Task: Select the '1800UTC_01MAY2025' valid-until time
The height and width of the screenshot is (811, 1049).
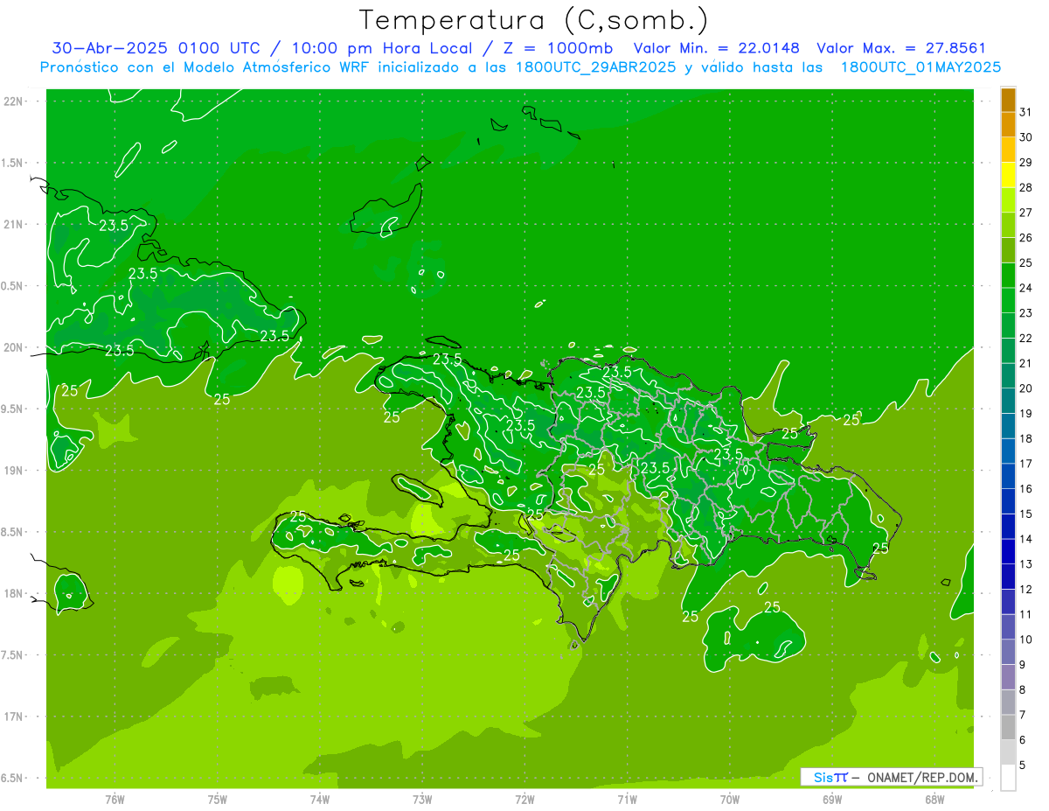Action: click(x=920, y=67)
